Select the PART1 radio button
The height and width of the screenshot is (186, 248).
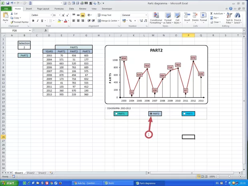pos(116,114)
